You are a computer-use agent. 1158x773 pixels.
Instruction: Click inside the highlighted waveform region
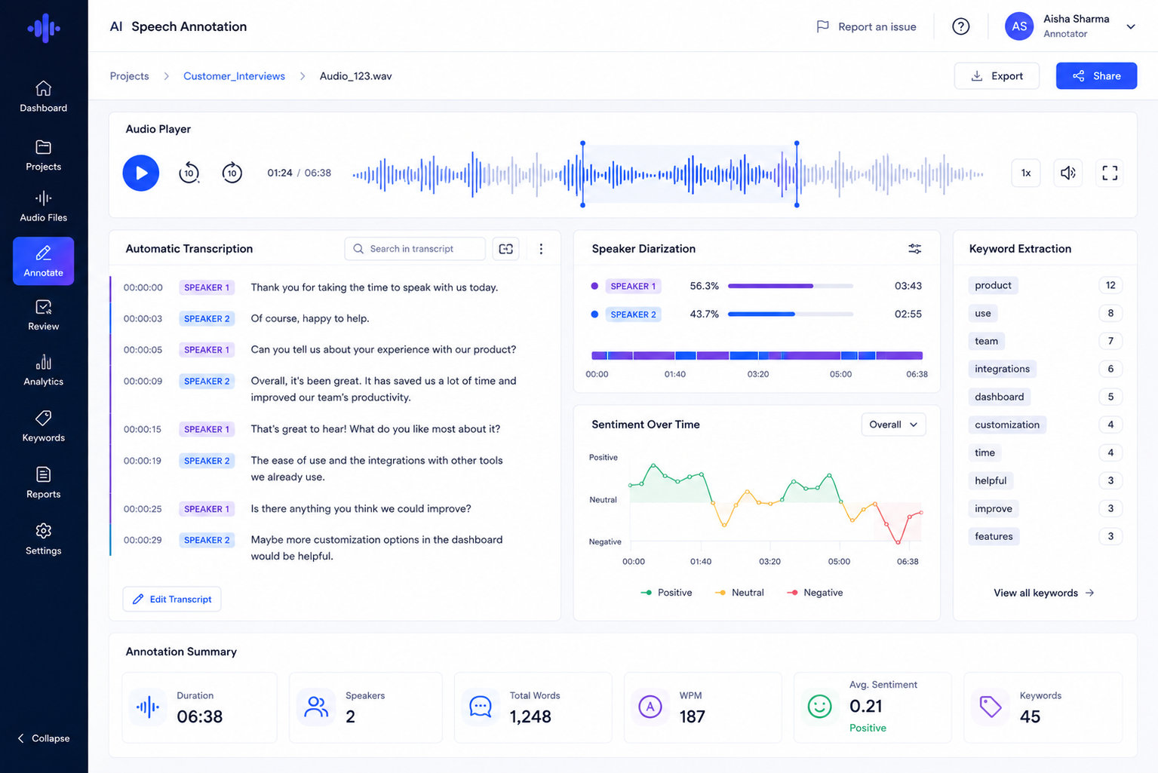(690, 173)
